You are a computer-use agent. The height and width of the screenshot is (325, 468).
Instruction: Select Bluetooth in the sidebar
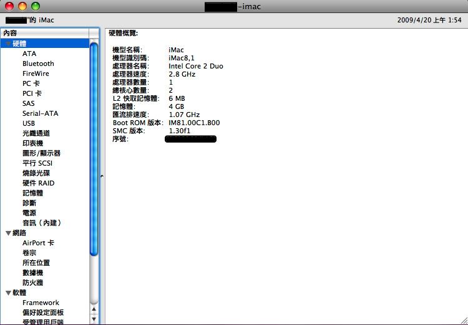[x=38, y=64]
